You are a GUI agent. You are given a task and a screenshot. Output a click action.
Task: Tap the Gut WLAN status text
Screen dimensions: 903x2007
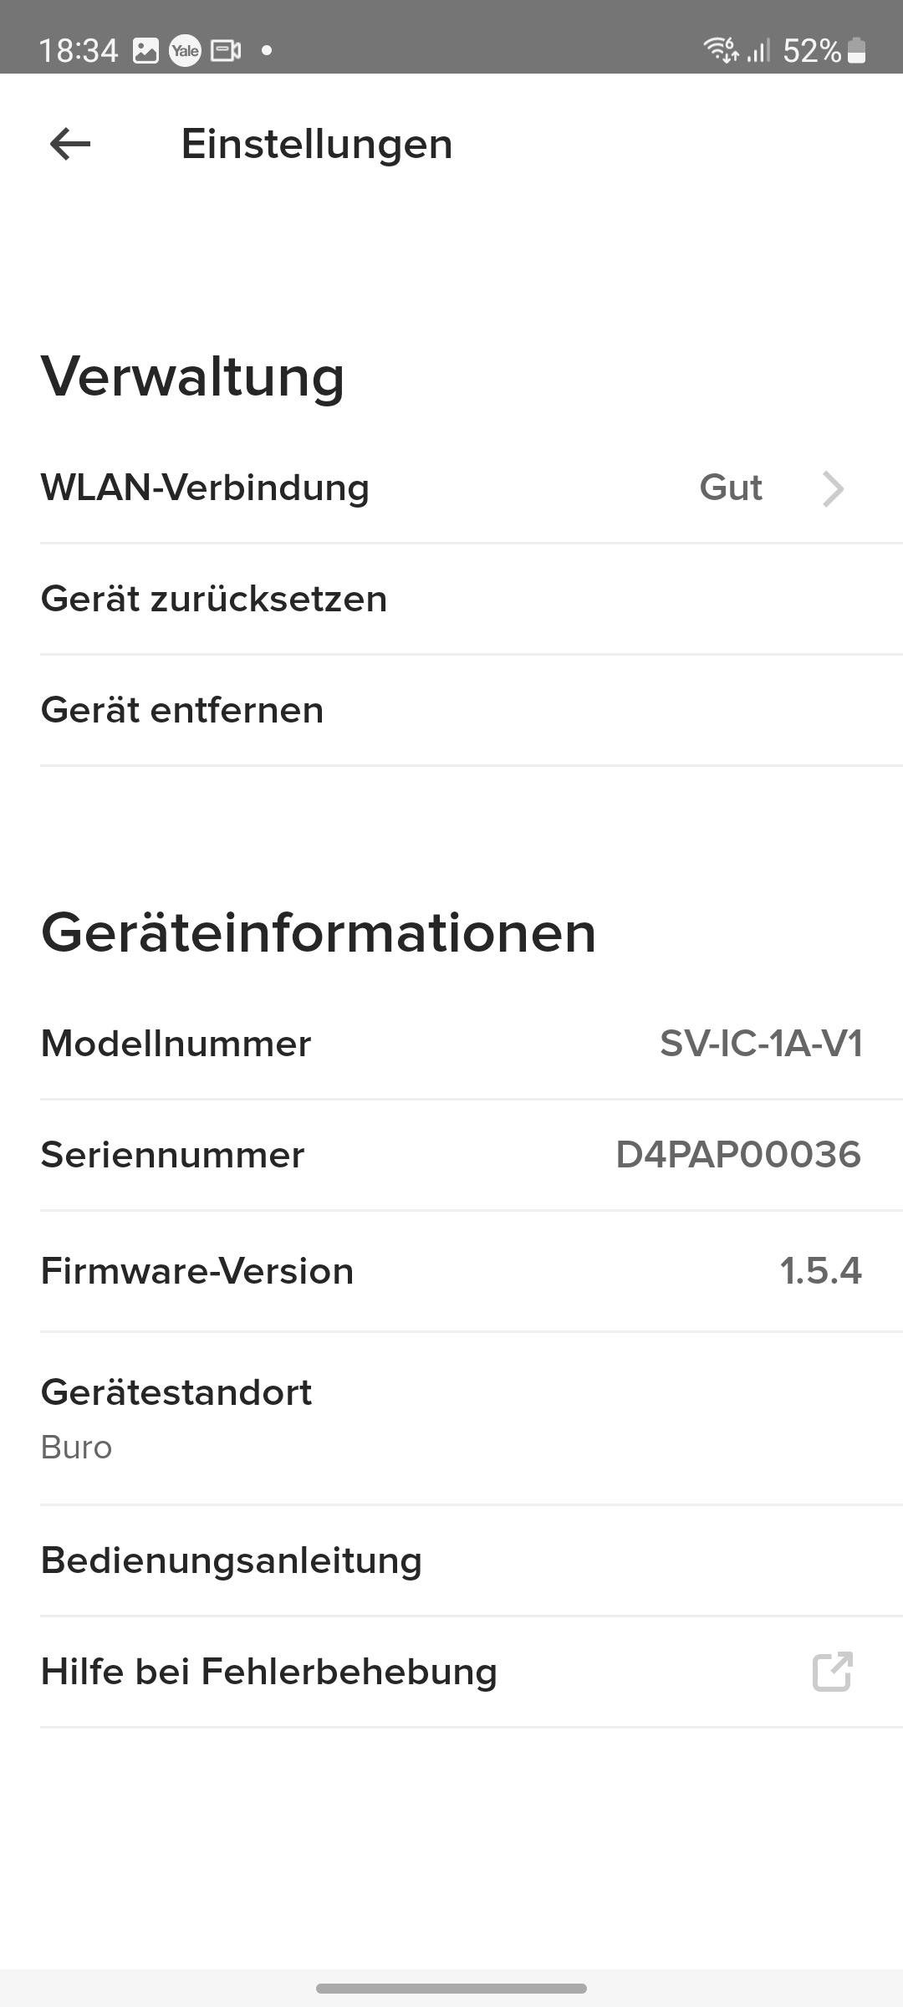point(731,488)
